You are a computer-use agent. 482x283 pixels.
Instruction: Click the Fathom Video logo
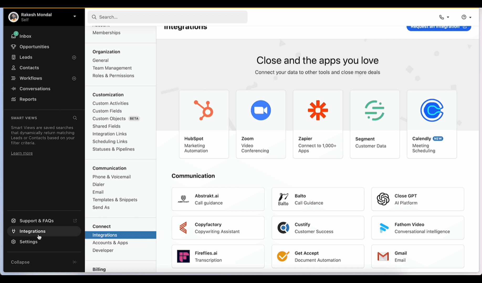pyautogui.click(x=384, y=228)
